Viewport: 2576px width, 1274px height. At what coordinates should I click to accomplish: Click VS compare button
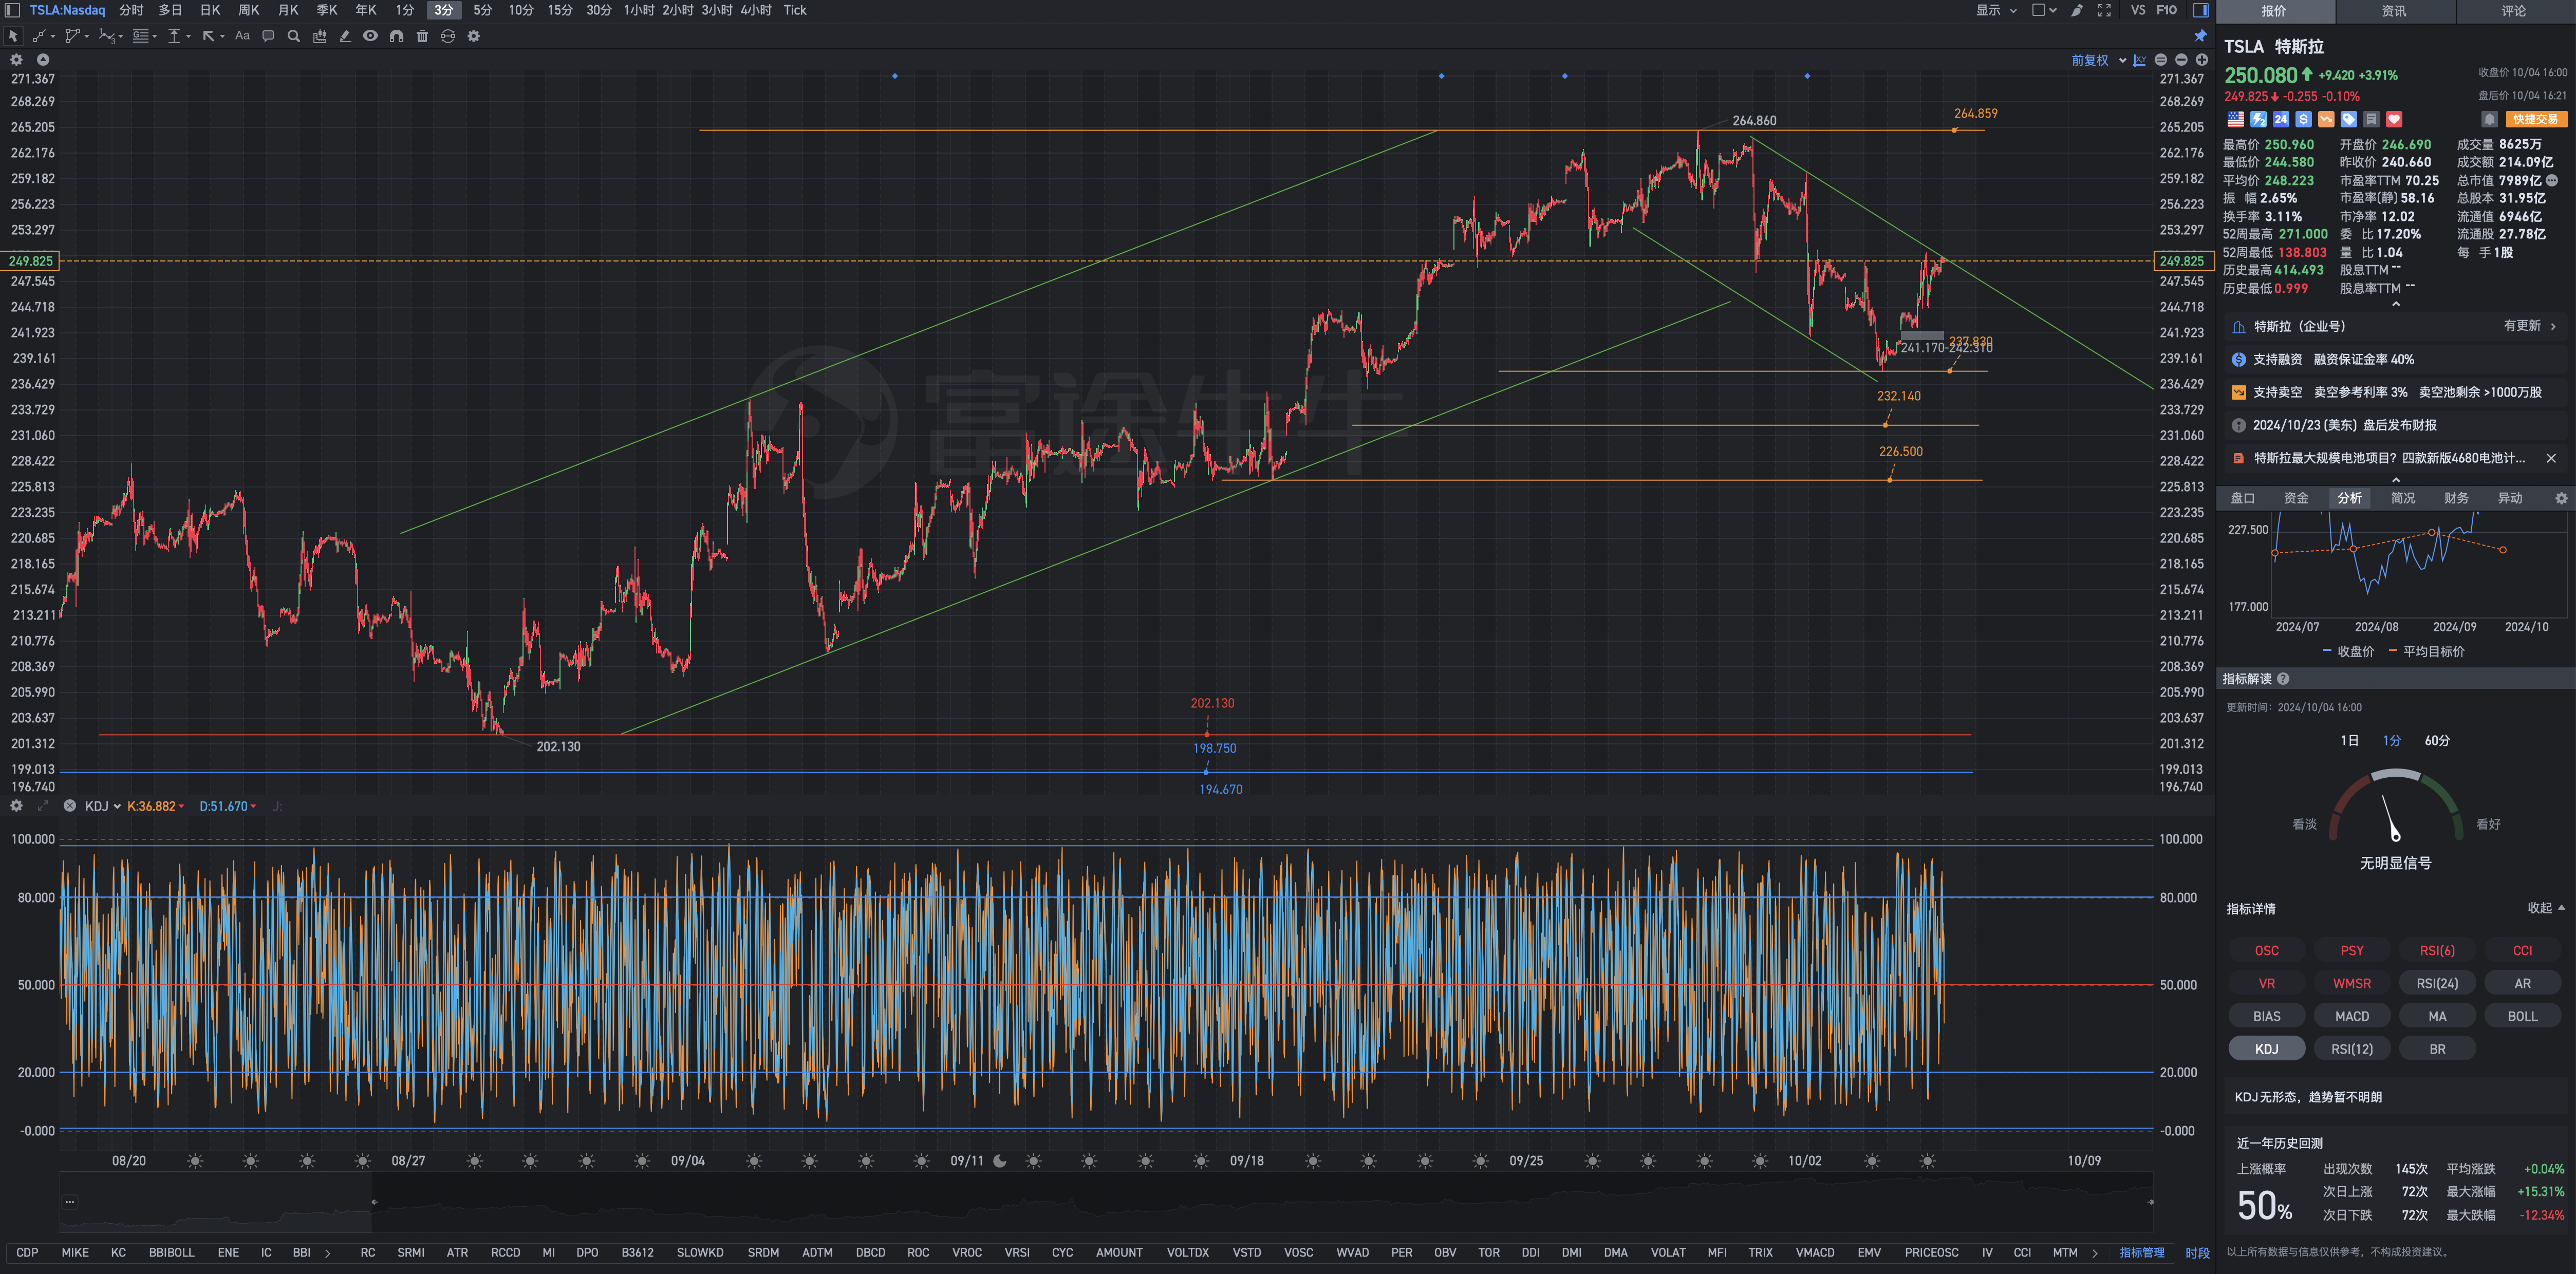pos(2138,10)
